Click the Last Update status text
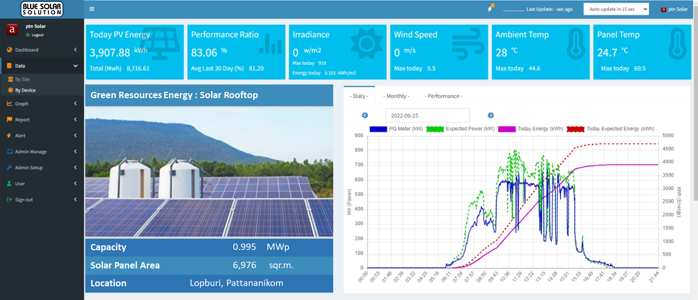 pyautogui.click(x=549, y=9)
